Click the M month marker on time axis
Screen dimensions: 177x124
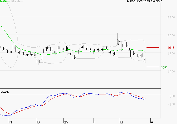pos(121,122)
